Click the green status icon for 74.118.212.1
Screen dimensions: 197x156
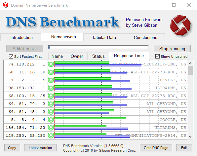pyautogui.click(x=51, y=64)
